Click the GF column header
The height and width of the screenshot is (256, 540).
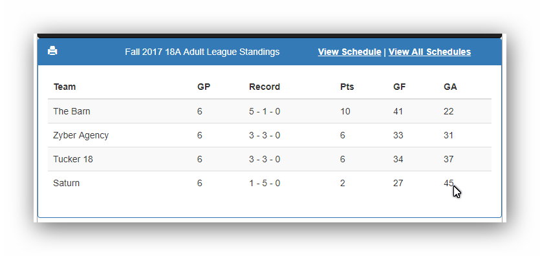[x=399, y=87]
